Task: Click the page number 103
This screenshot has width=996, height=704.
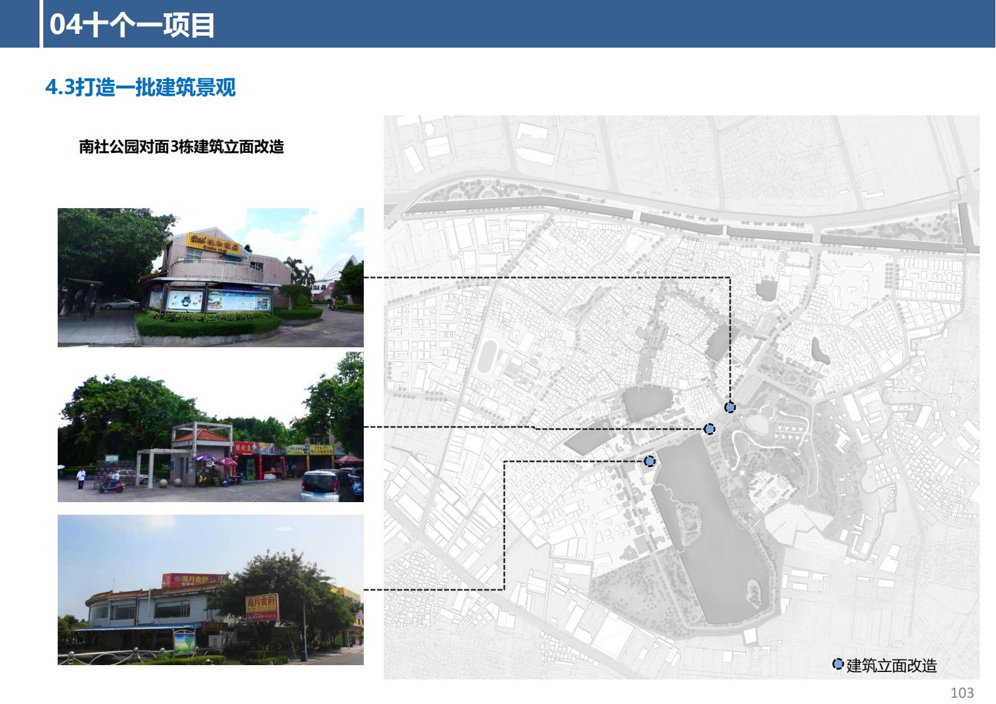Action: pyautogui.click(x=962, y=692)
